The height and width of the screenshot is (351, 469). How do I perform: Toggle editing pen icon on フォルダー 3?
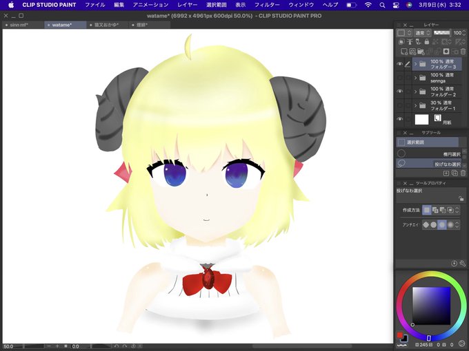coord(408,64)
